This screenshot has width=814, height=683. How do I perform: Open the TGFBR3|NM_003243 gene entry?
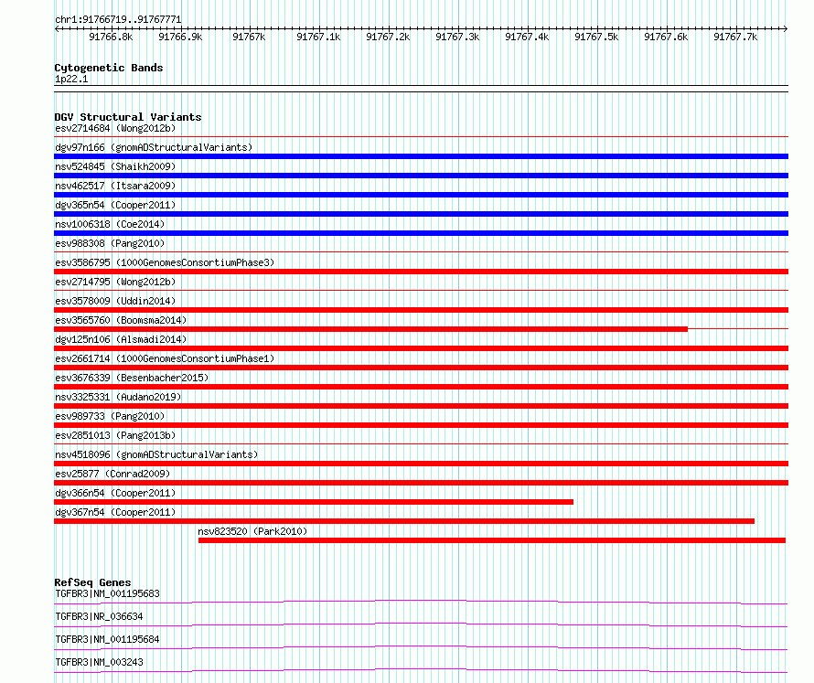click(x=99, y=662)
